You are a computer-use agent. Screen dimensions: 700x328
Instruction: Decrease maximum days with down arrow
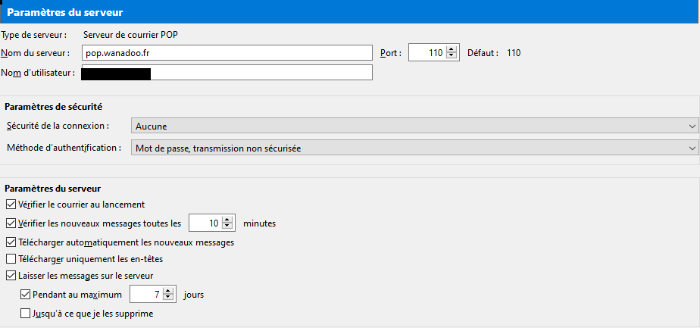[168, 298]
